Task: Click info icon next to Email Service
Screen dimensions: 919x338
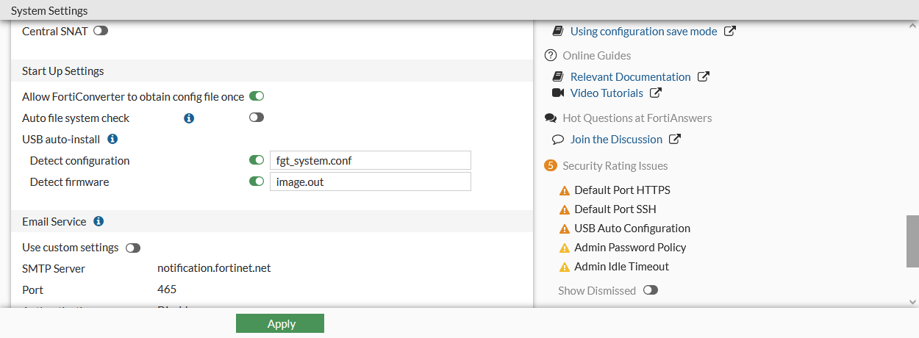Action: 99,221
